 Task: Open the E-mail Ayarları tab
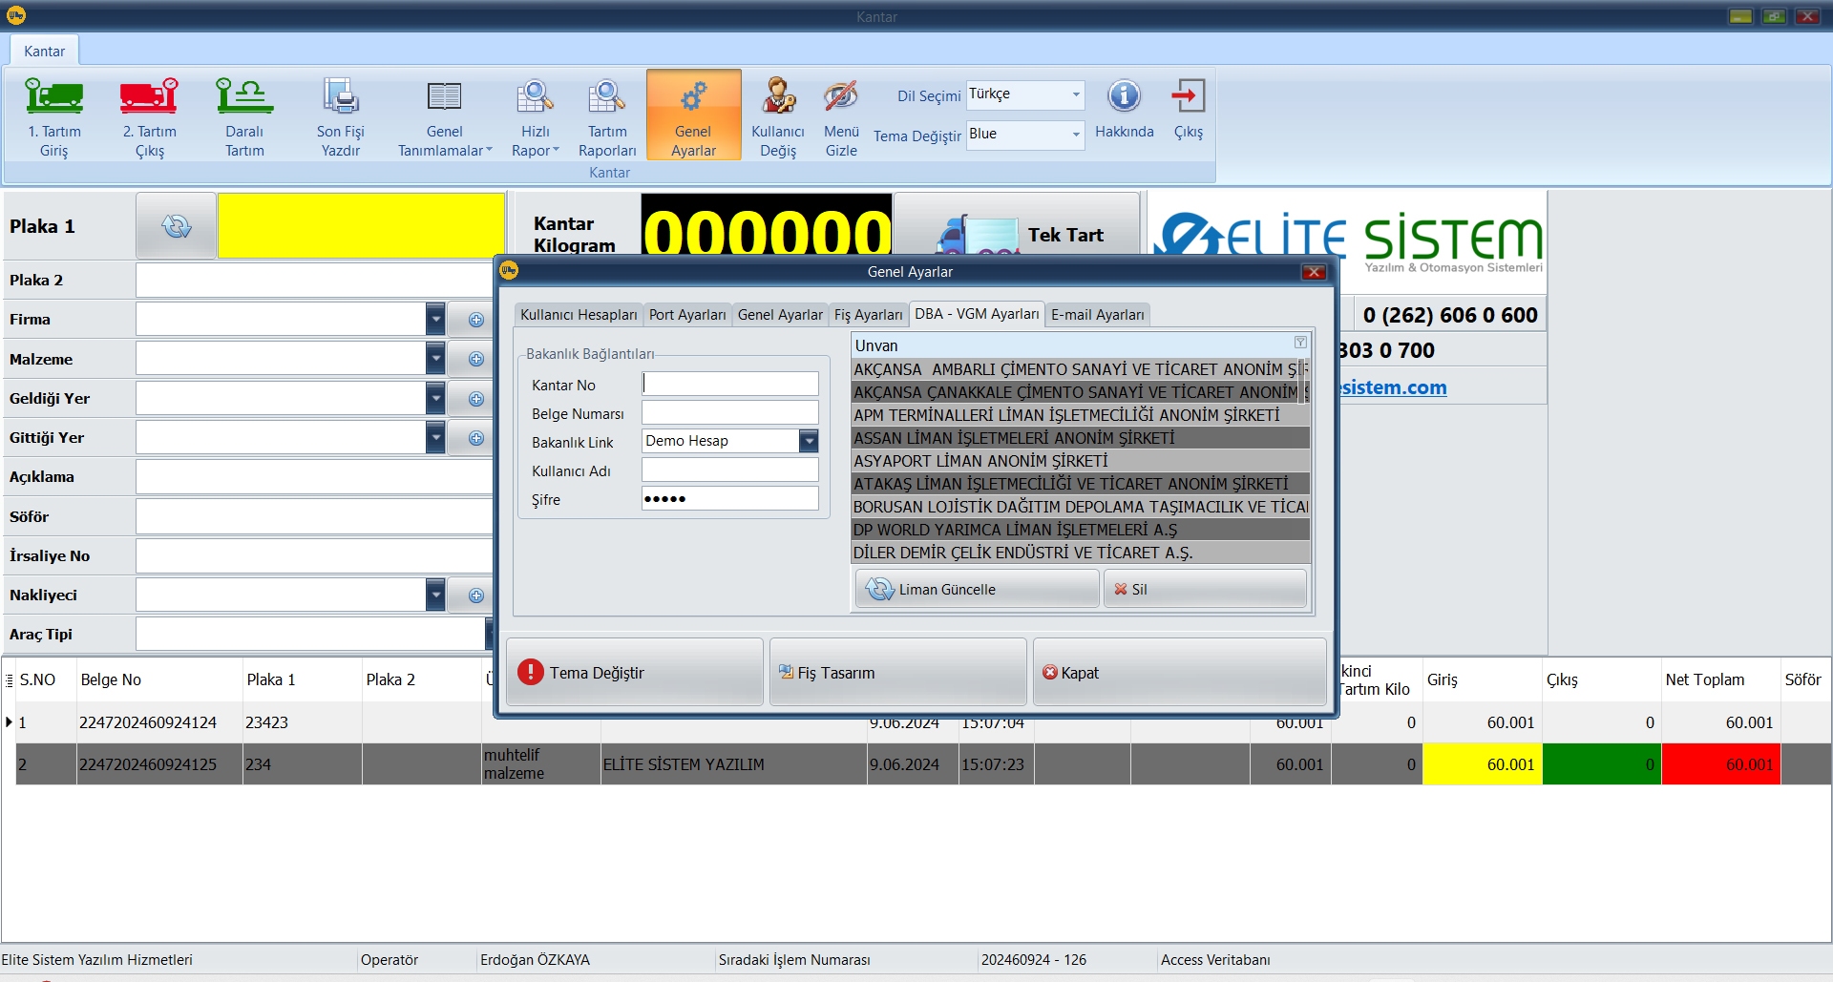coord(1097,315)
